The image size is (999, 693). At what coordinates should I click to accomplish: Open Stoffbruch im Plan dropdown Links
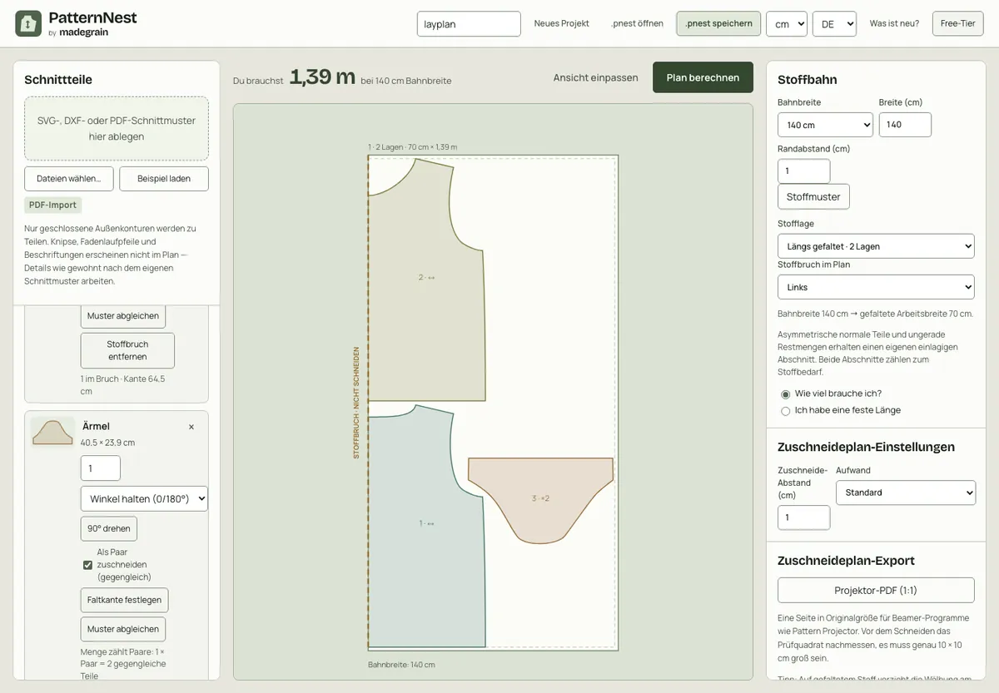tap(876, 287)
